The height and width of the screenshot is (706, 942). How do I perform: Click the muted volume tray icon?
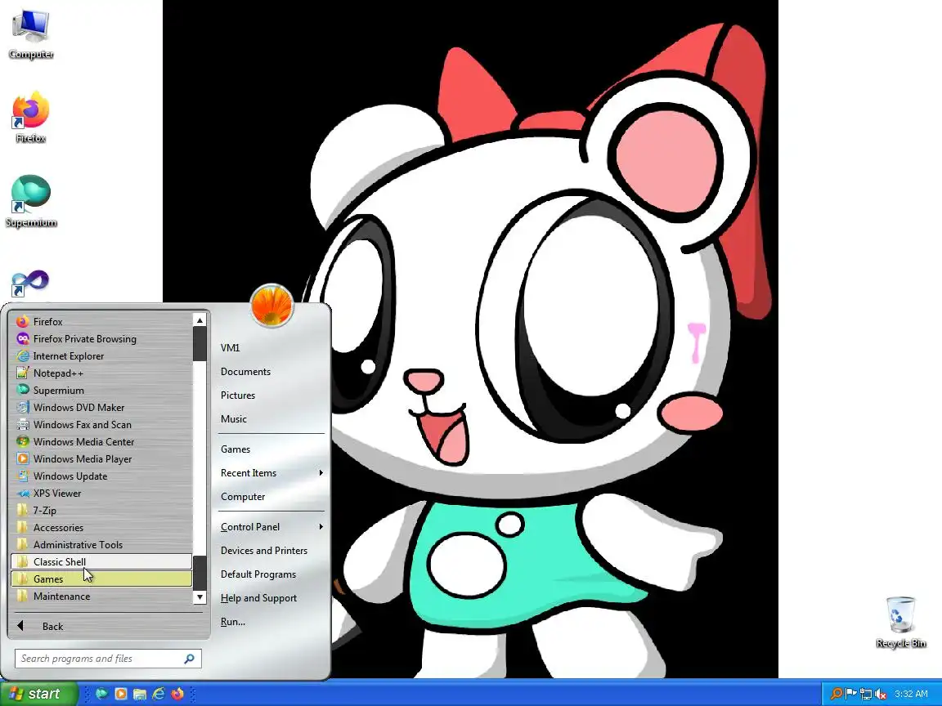tap(881, 695)
